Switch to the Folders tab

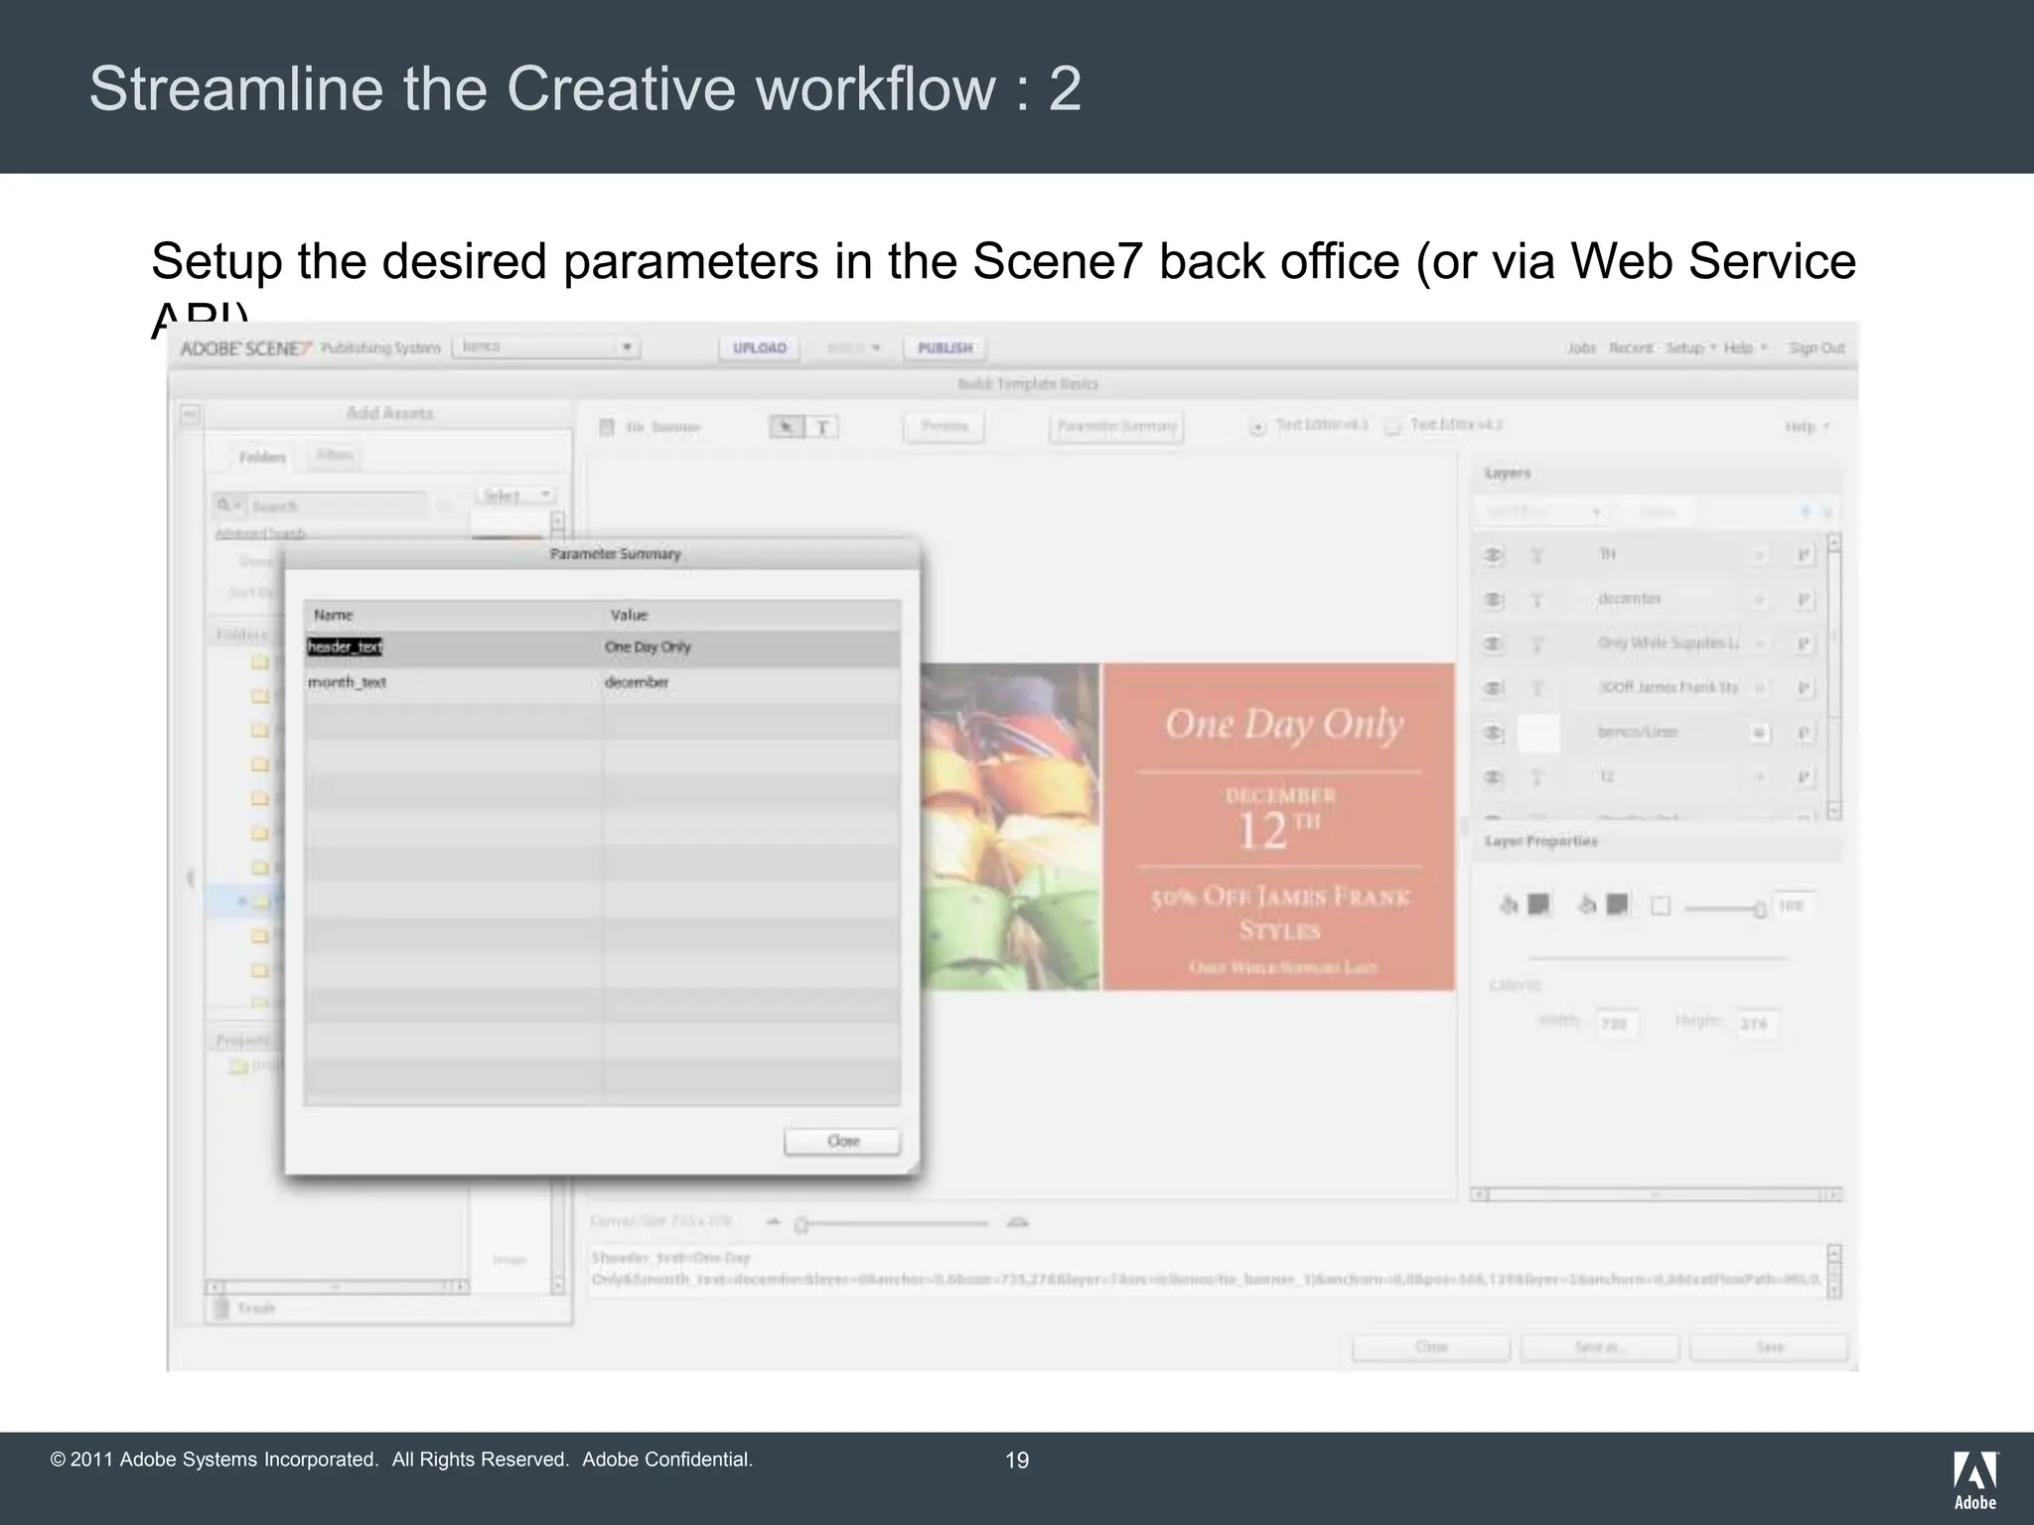coord(261,457)
